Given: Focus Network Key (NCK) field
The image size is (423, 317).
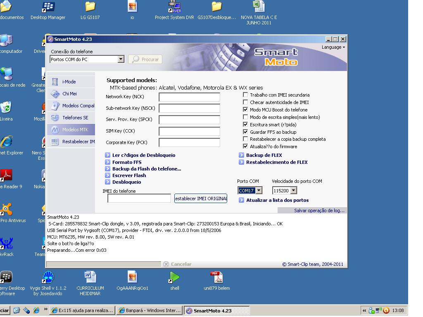Looking at the screenshot, I should [x=189, y=97].
